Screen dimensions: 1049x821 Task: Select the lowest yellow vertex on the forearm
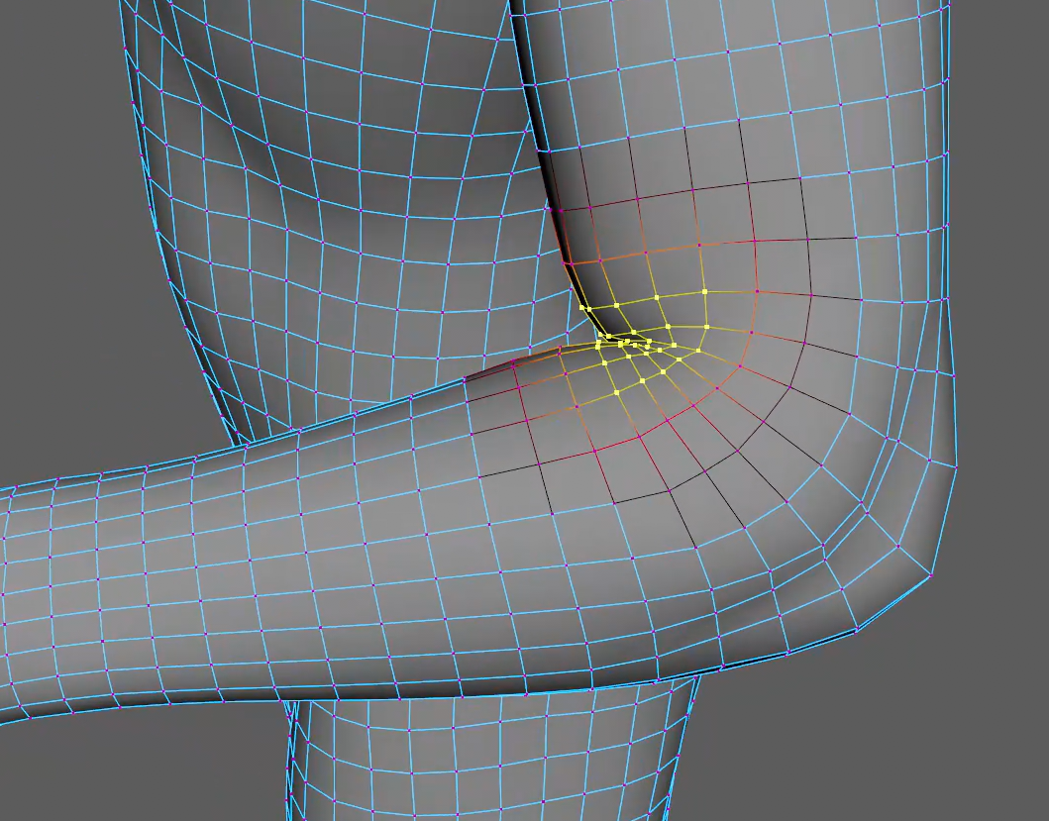(x=616, y=393)
